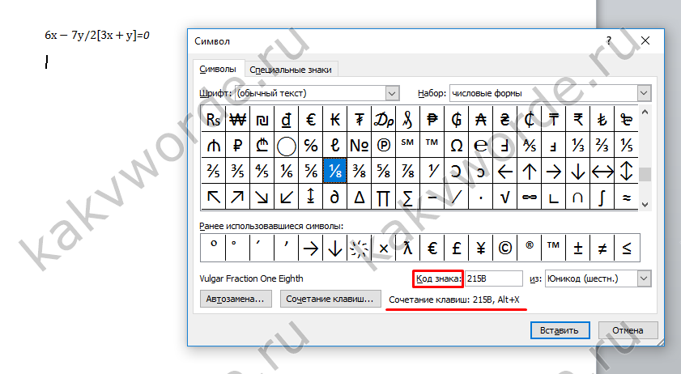Screen dimensions: 681x374
Task: Select the highlighted one-eighth ⅛ fraction
Action: (x=334, y=171)
